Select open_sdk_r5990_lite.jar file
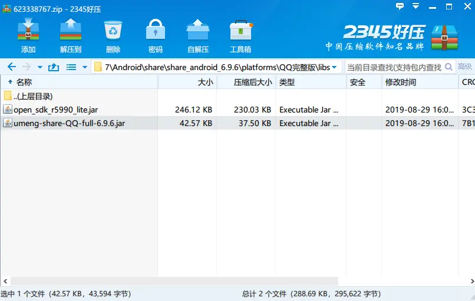The height and width of the screenshot is (301, 475). [x=56, y=110]
